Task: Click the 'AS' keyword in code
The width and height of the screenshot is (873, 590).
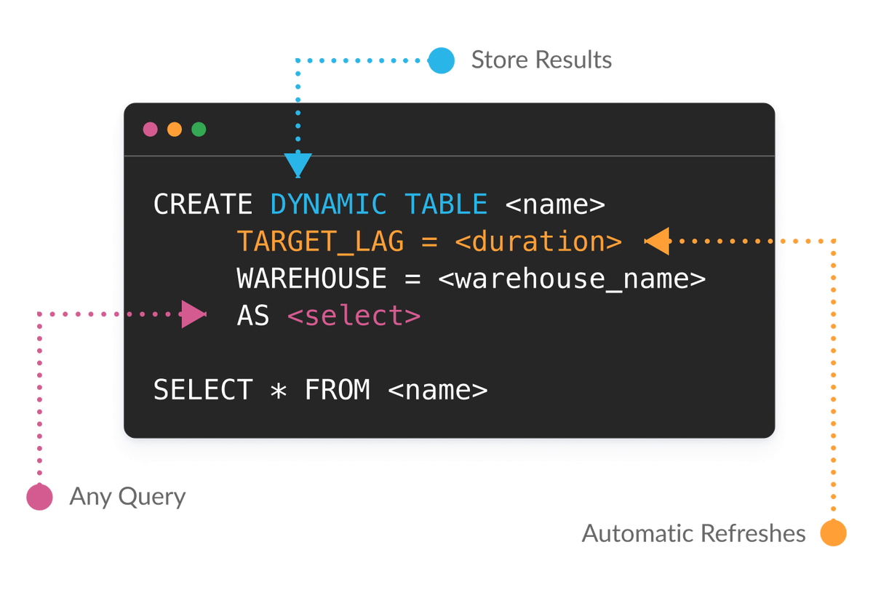Action: pos(253,316)
